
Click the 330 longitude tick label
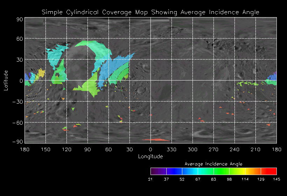pyautogui.click(x=171, y=149)
